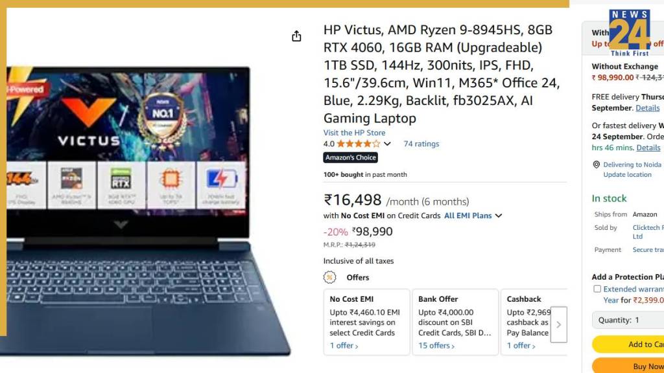Screen dimensions: 664x373
Task: Click the RTX 4060 GPU feature tile
Action: [121, 185]
